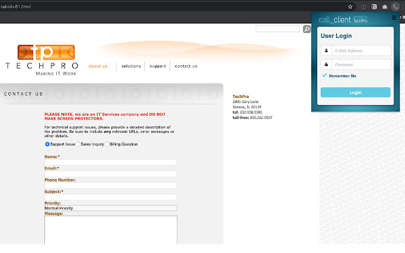
Task: Select the Billing Question radio button
Action: [x=107, y=144]
